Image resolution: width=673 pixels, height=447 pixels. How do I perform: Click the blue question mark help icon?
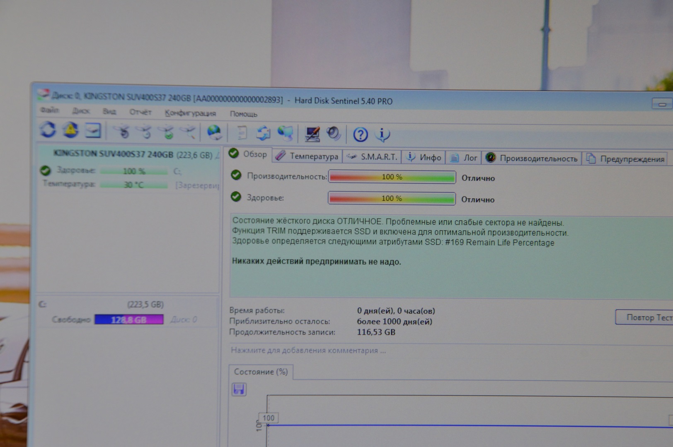tap(360, 135)
